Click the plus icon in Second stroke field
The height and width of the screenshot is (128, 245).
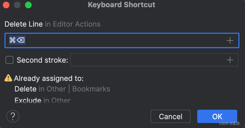(230, 60)
